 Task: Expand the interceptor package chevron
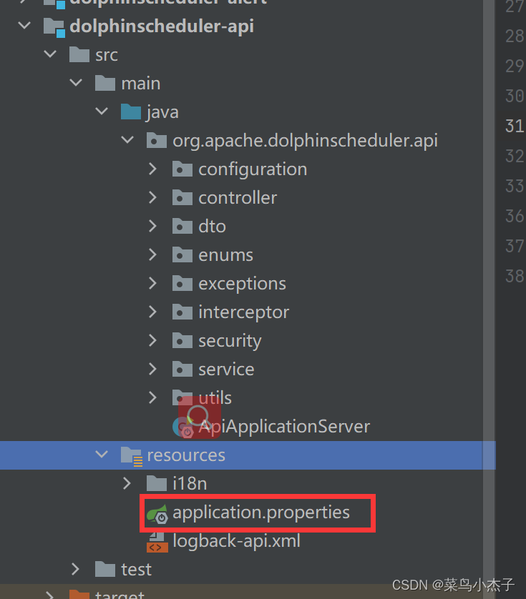click(x=152, y=312)
